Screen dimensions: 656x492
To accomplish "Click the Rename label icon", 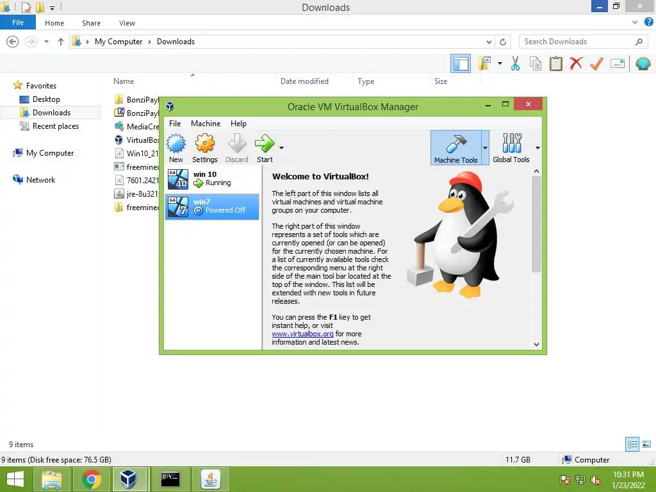I will (x=618, y=63).
